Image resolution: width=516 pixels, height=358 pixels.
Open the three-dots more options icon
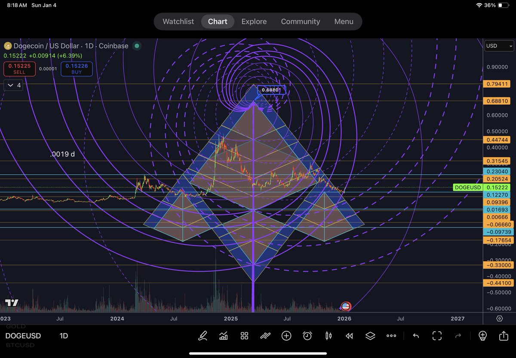click(x=391, y=336)
